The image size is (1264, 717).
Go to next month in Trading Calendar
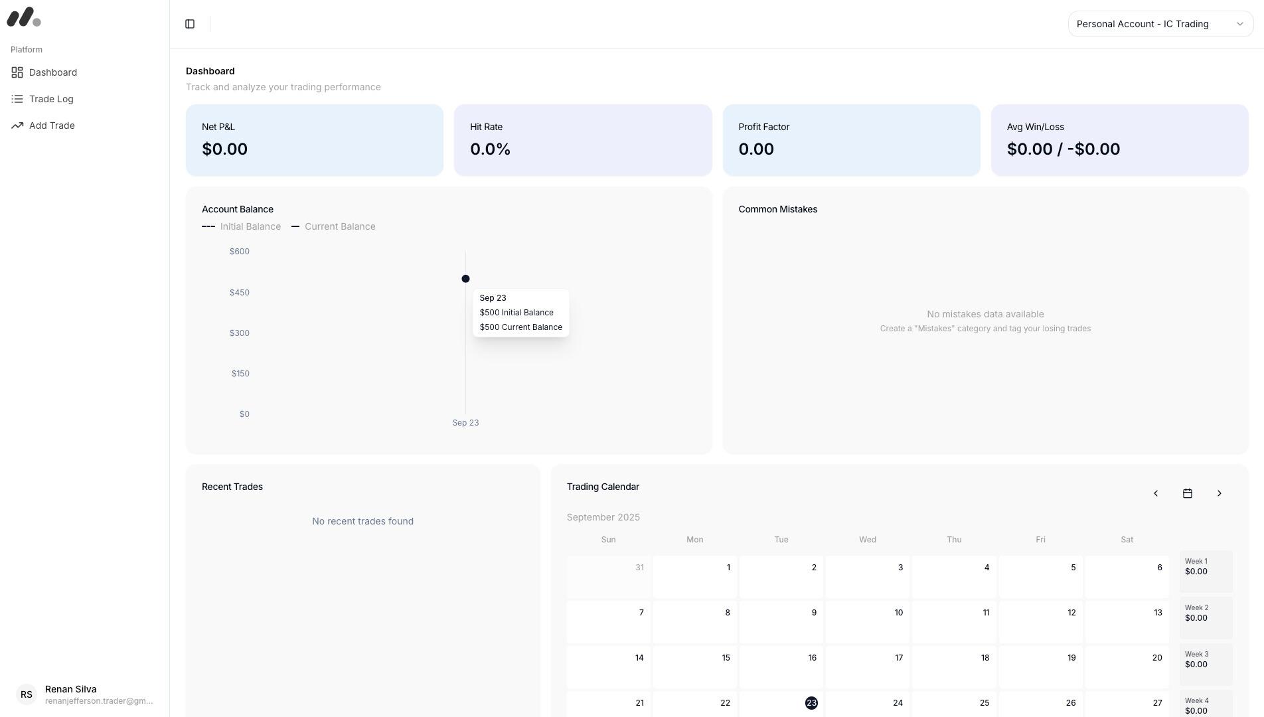click(x=1219, y=493)
